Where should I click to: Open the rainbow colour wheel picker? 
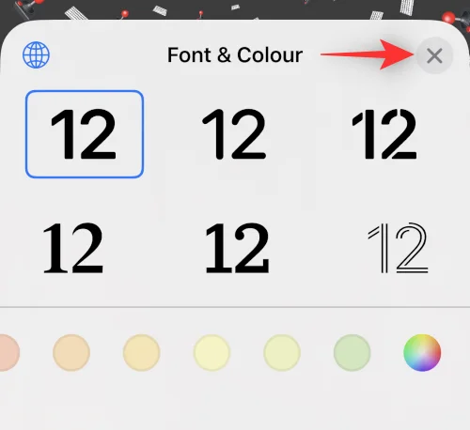tap(422, 353)
